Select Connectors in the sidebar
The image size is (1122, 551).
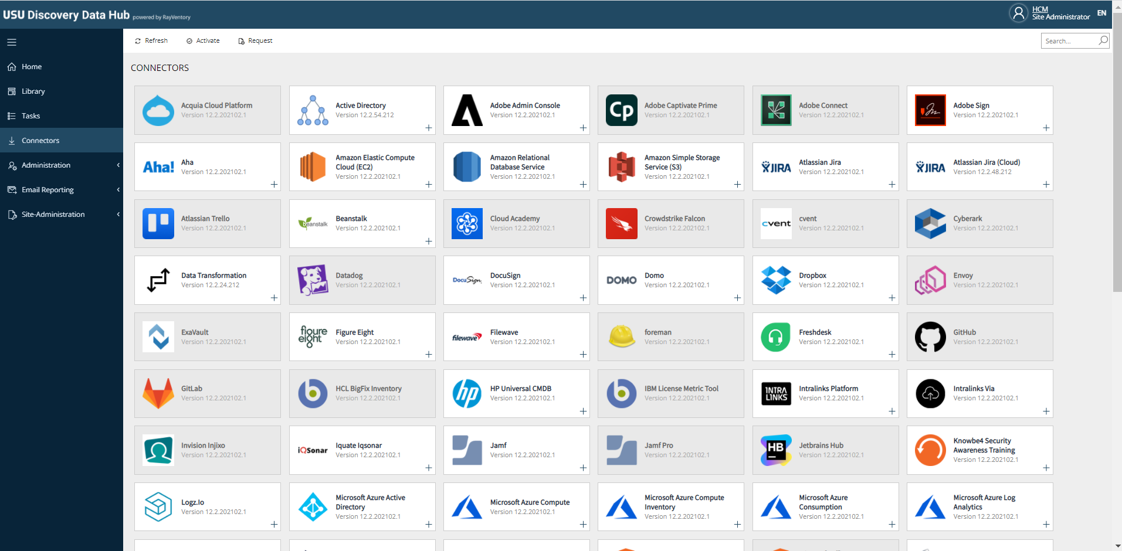coord(62,141)
